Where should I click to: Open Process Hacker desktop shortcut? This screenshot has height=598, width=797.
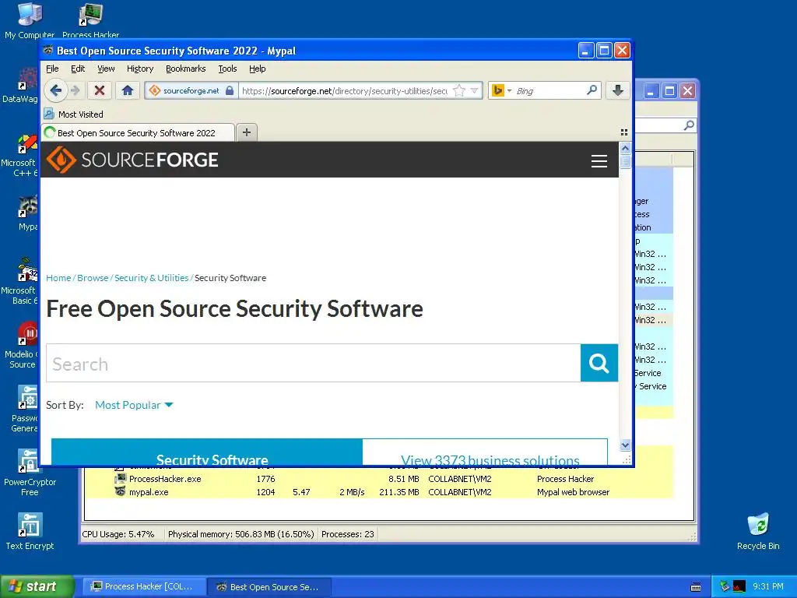90,20
